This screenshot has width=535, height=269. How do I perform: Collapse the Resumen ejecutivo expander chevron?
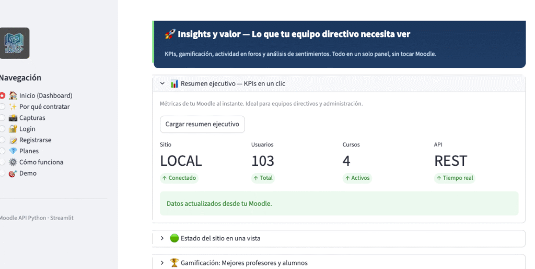[162, 83]
